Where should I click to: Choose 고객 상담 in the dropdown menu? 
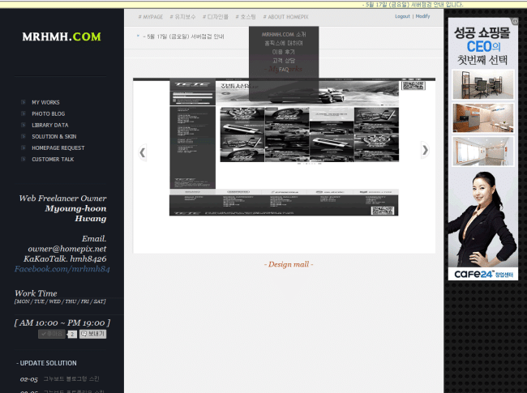pos(284,61)
